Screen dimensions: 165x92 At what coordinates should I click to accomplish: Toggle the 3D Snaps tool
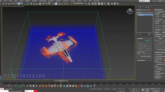point(59,4)
